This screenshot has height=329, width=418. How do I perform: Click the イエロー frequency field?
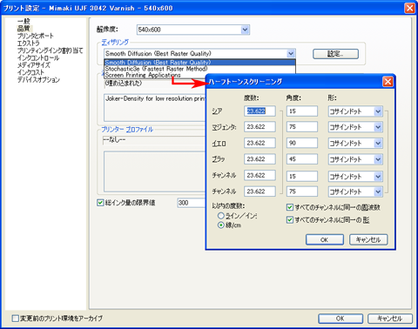[260, 143]
